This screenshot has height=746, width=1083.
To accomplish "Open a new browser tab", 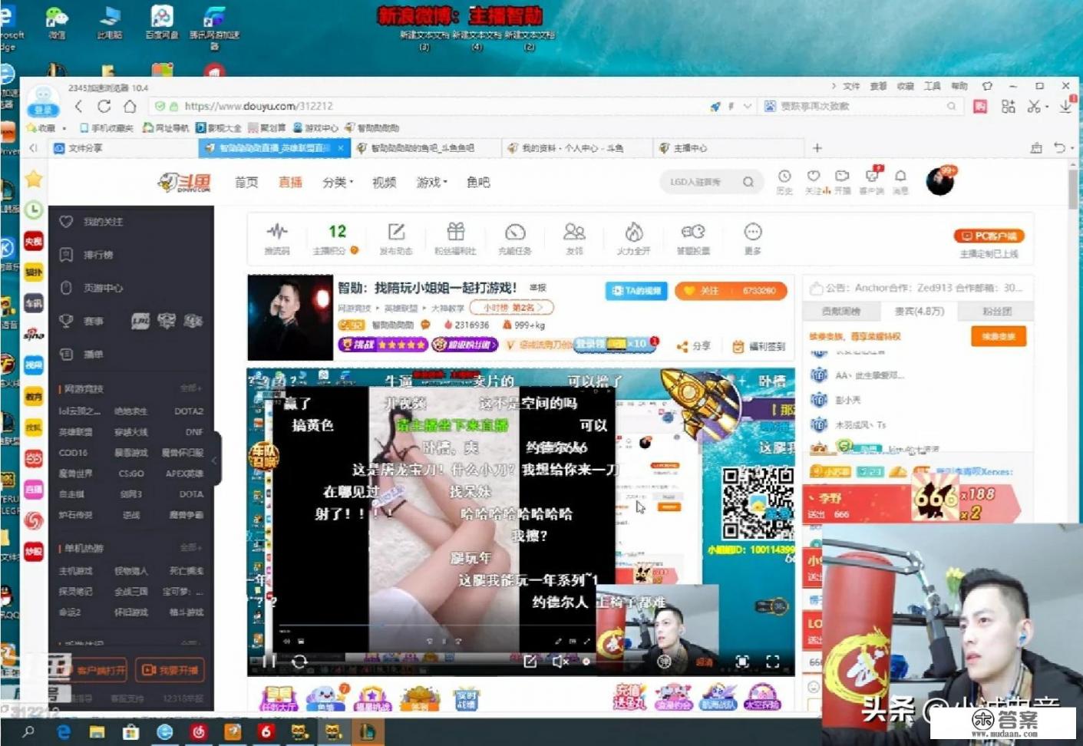I will click(817, 148).
